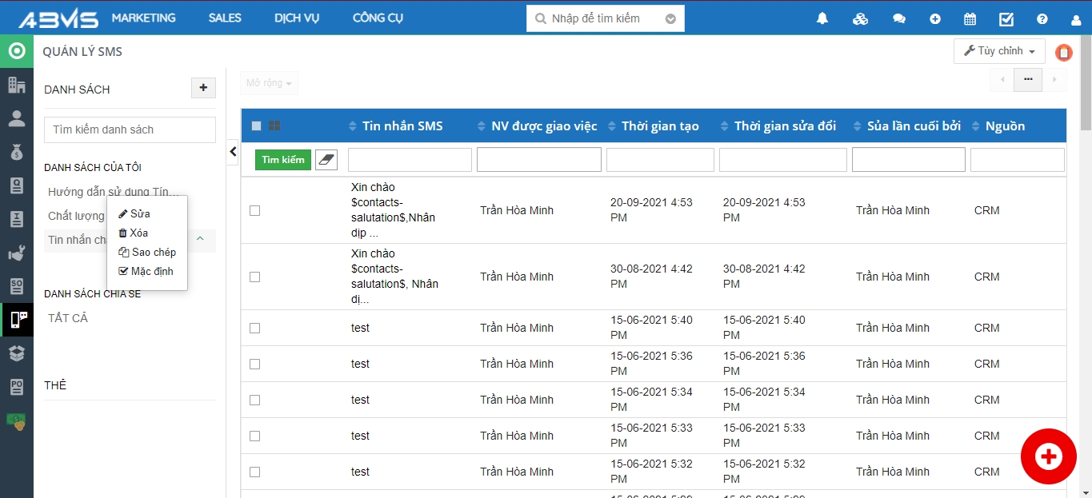This screenshot has height=498, width=1092.
Task: Expand the global search box dropdown arrow
Action: (670, 18)
